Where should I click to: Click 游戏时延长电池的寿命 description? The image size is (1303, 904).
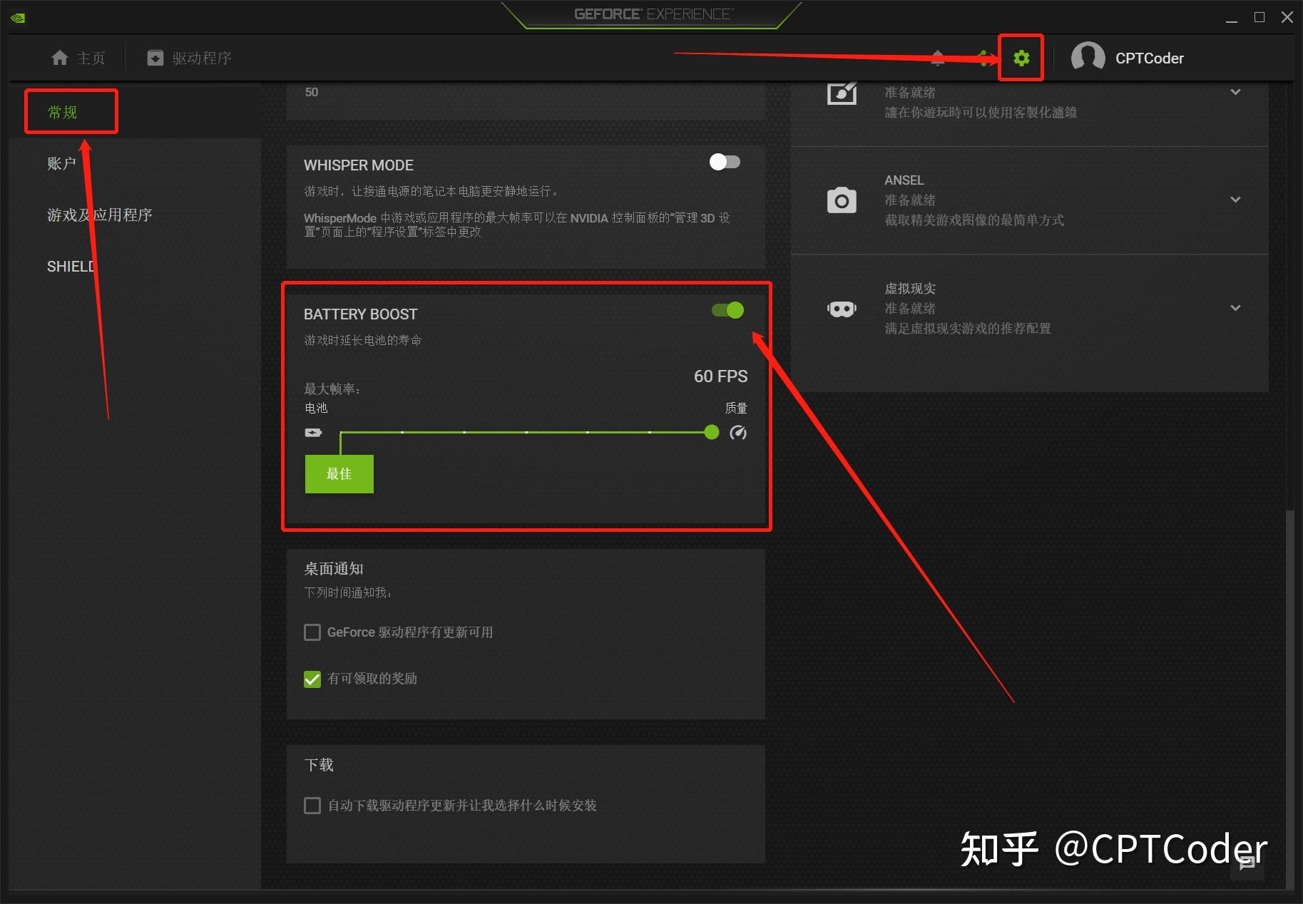(363, 340)
